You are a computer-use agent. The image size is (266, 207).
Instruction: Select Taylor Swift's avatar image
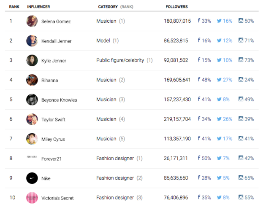(32, 119)
